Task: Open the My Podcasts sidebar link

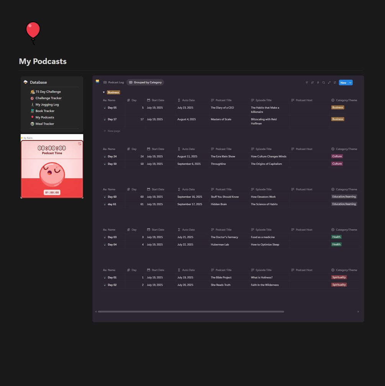Action: (x=45, y=117)
